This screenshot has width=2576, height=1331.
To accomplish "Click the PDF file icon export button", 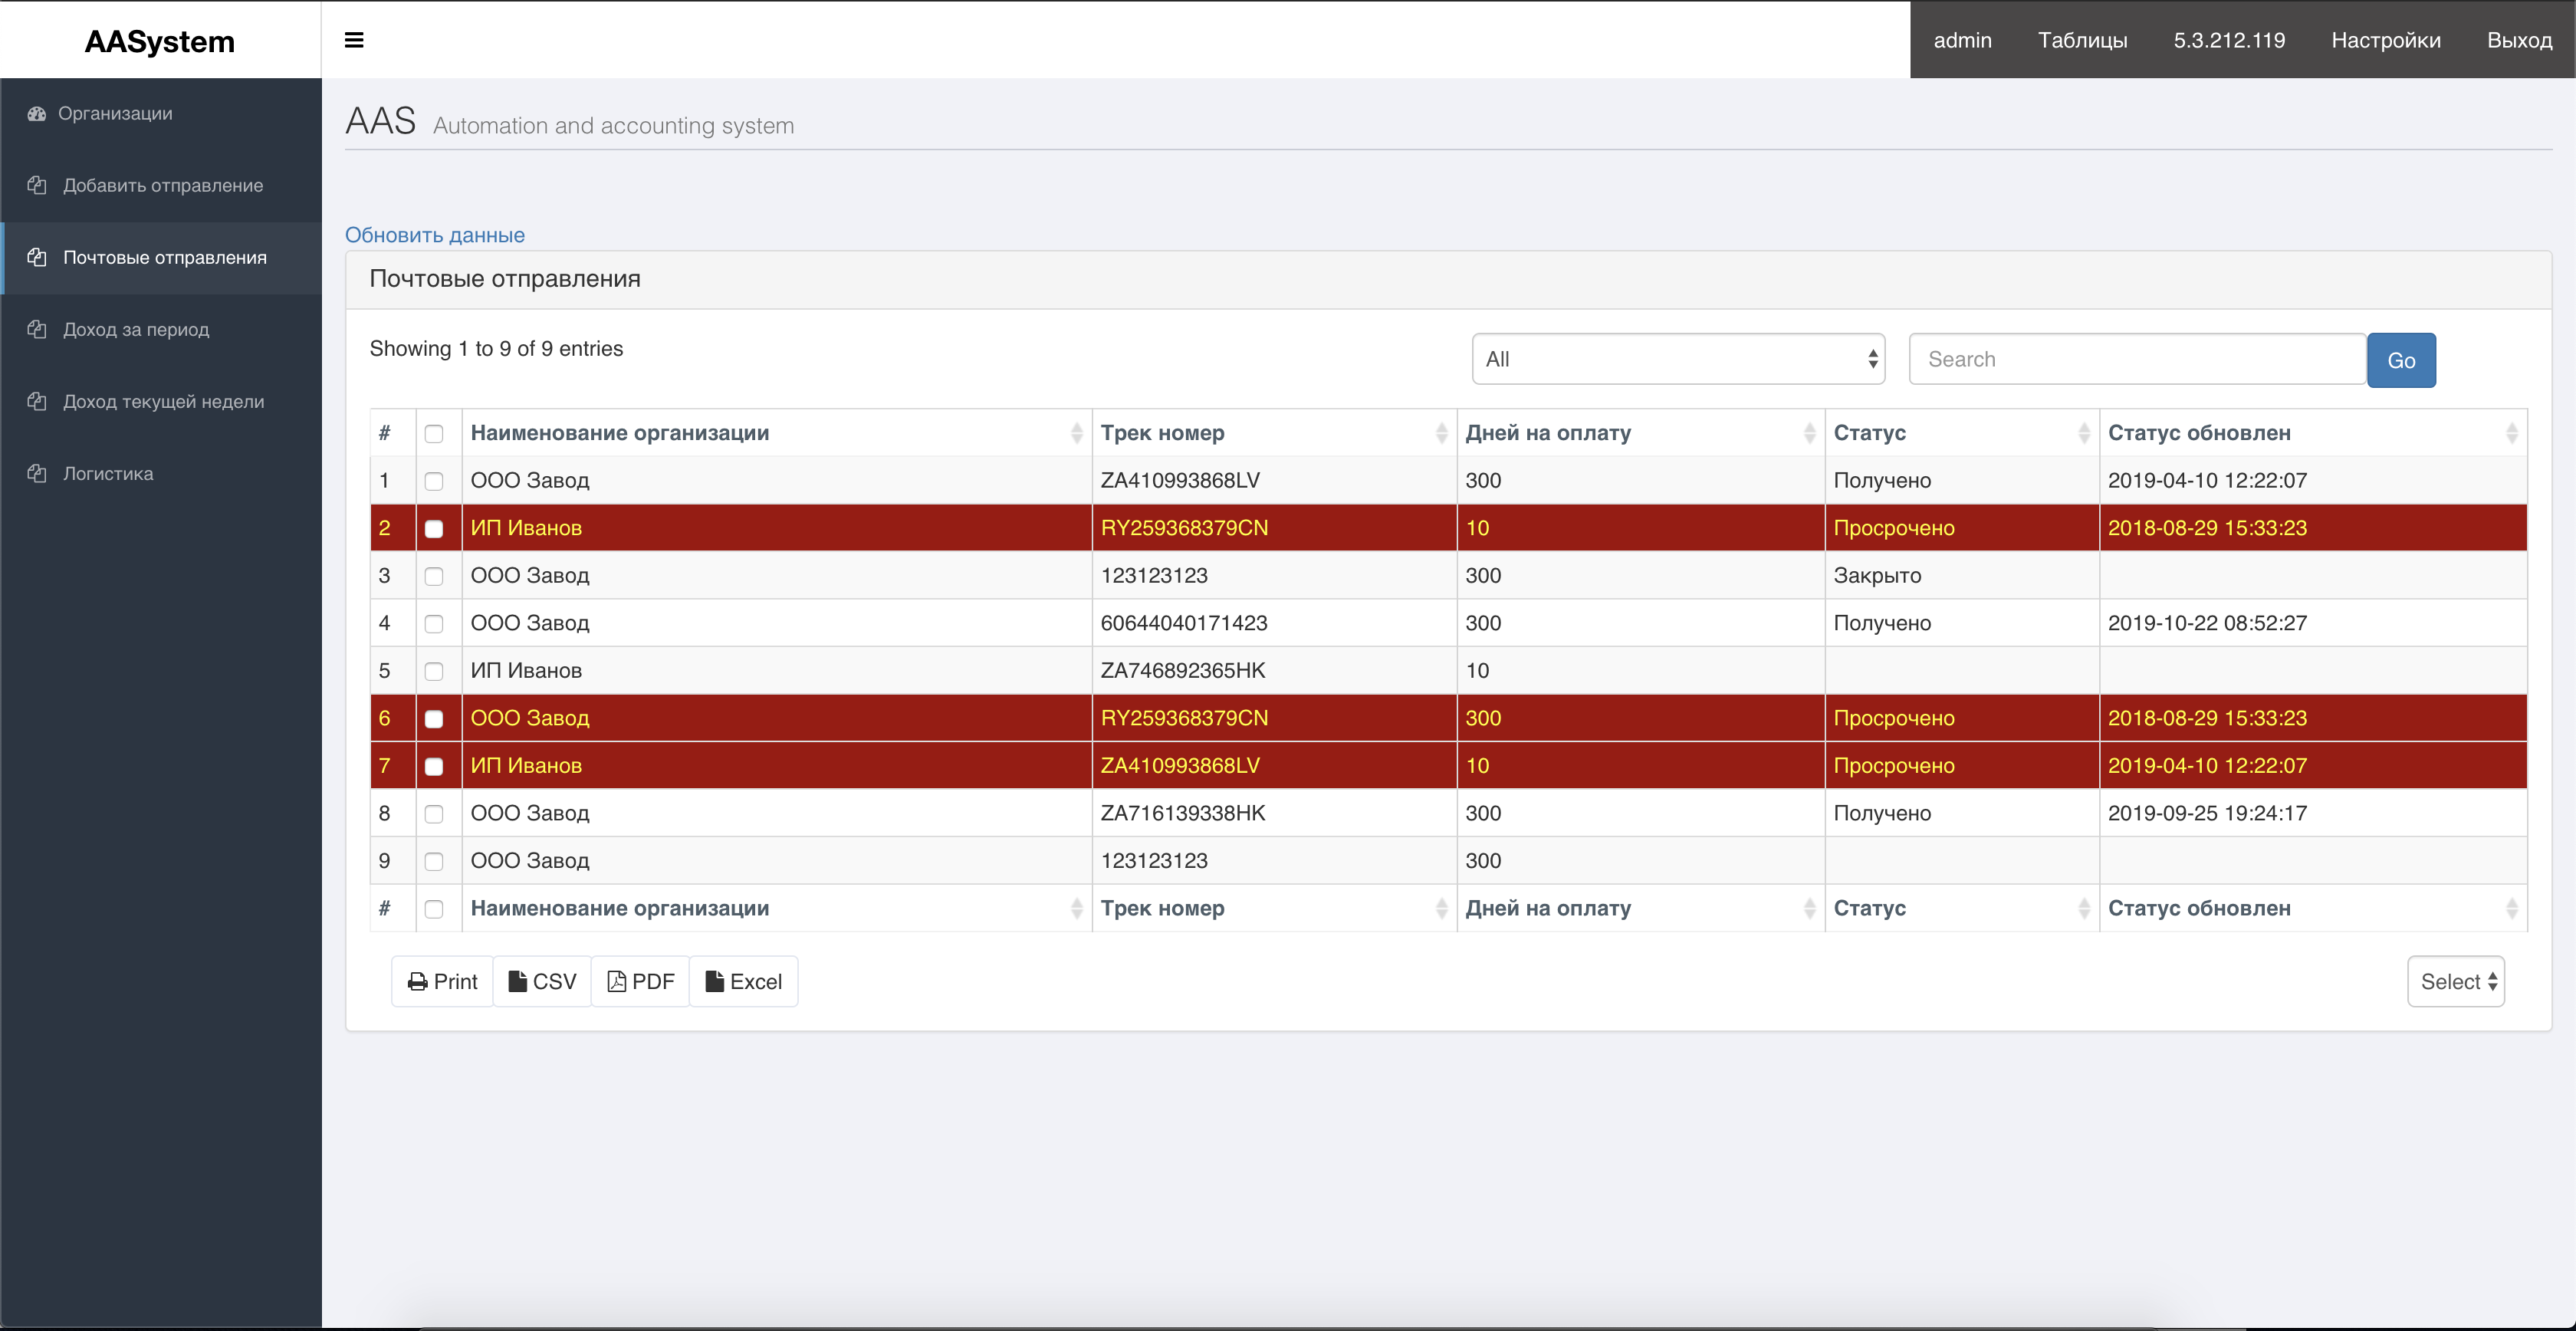I will pos(617,982).
